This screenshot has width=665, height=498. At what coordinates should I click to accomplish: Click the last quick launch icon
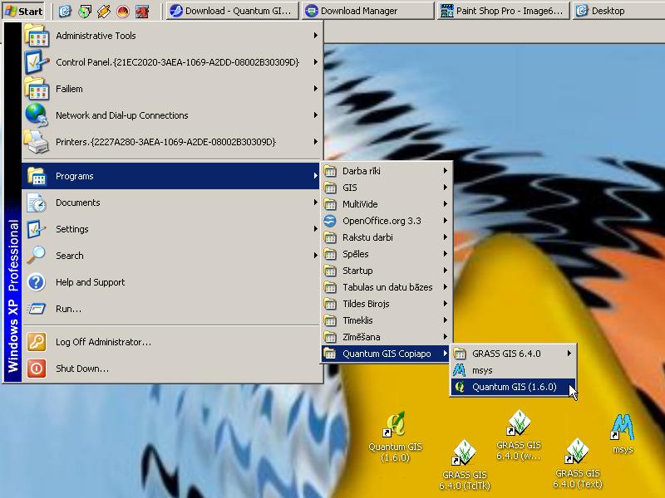(142, 11)
